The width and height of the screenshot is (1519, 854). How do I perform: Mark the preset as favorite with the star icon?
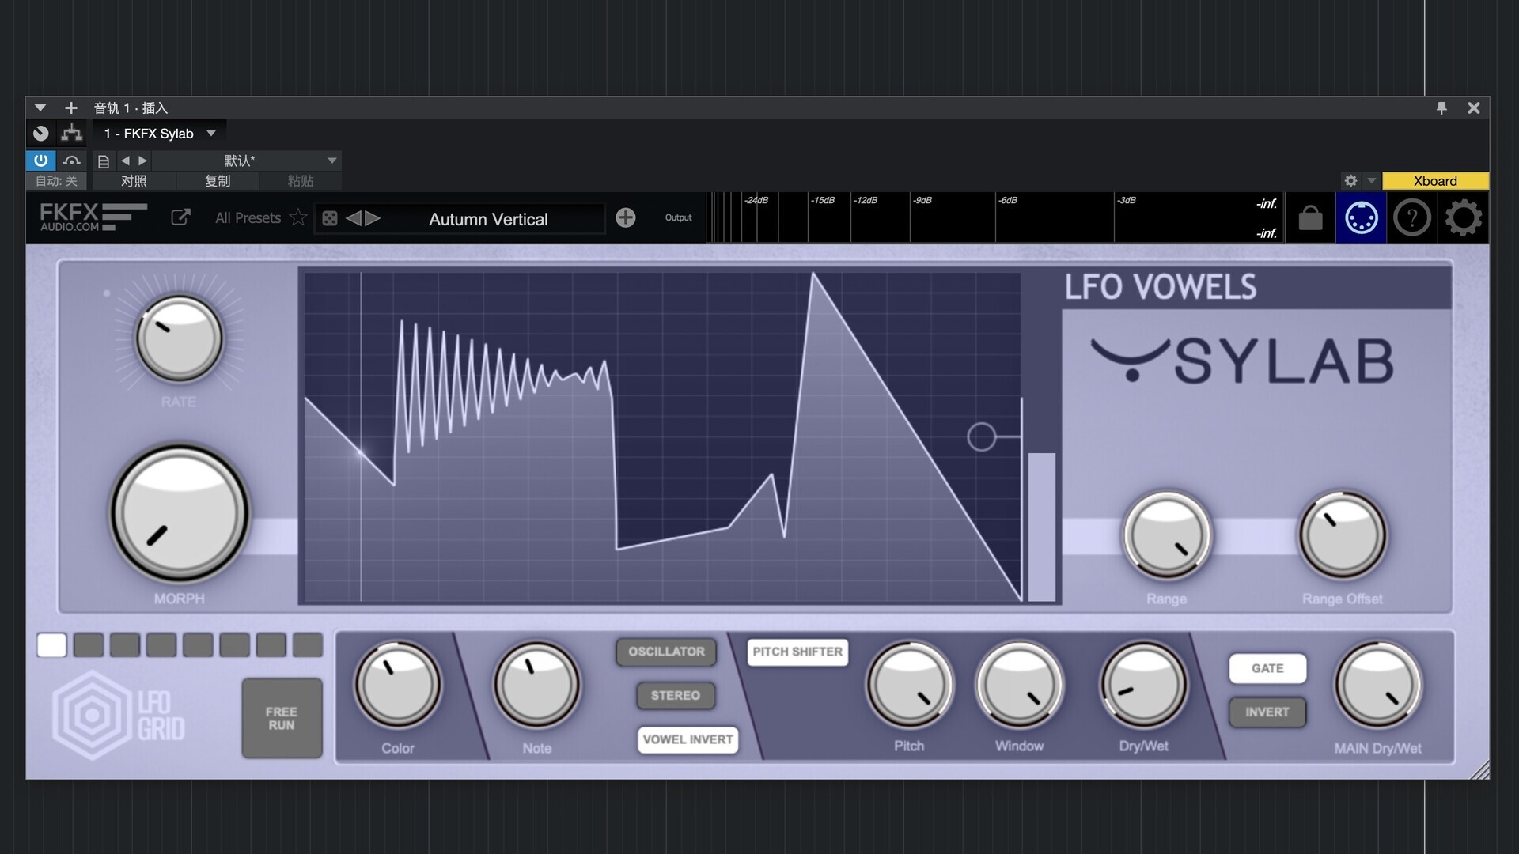click(298, 217)
